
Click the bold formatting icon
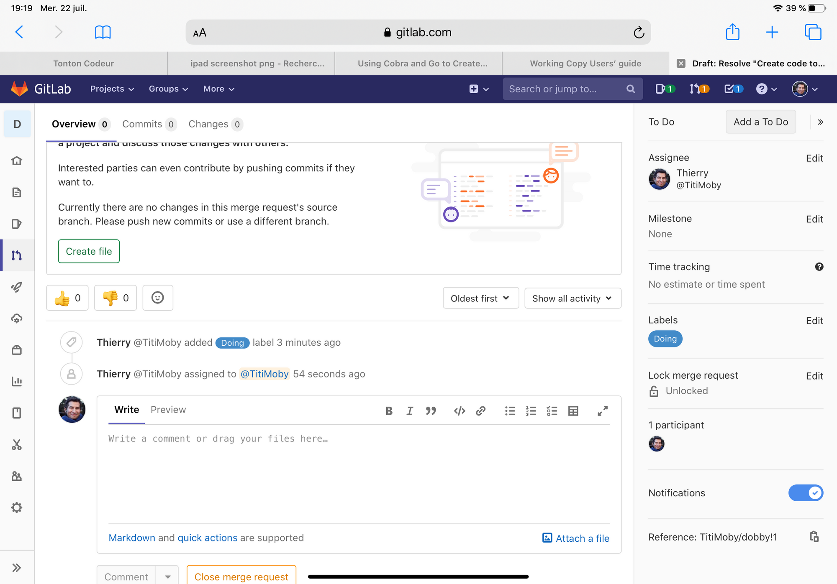coord(389,411)
